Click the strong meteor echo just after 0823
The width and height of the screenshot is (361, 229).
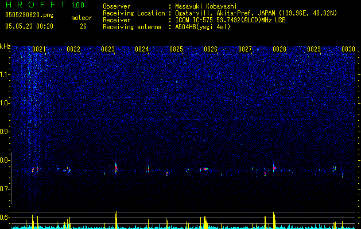116,168
